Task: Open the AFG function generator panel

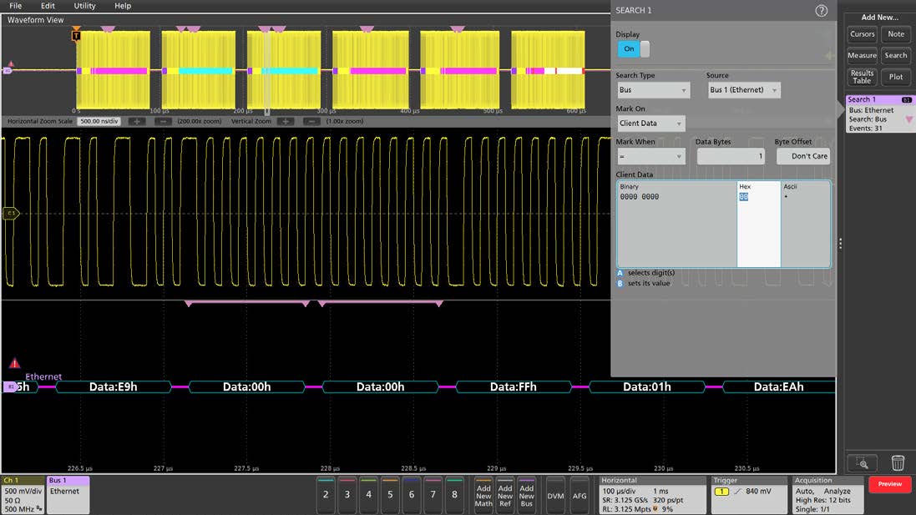Action: point(580,495)
